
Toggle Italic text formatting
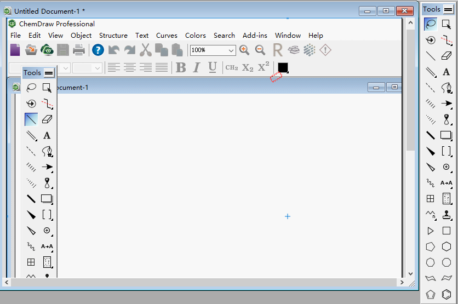(197, 67)
